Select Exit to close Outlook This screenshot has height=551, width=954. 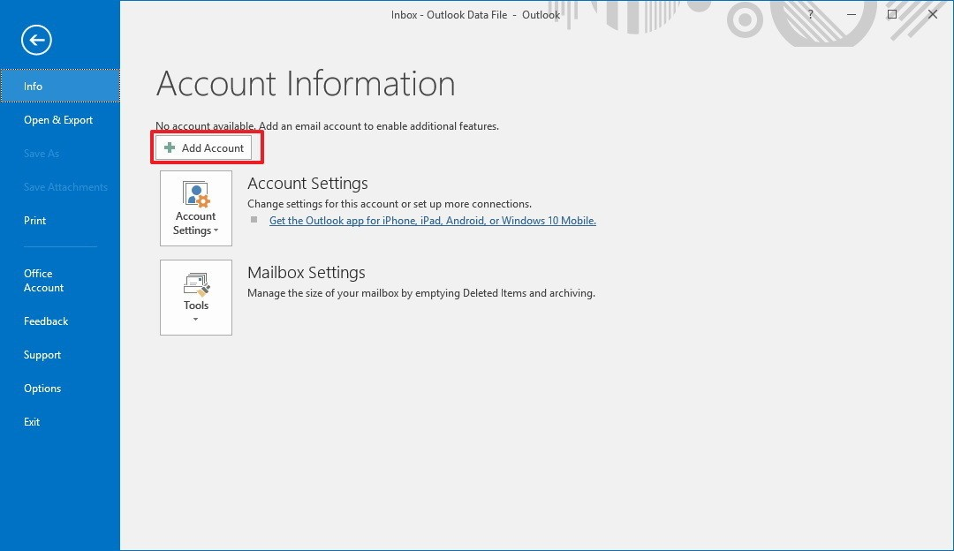[32, 421]
